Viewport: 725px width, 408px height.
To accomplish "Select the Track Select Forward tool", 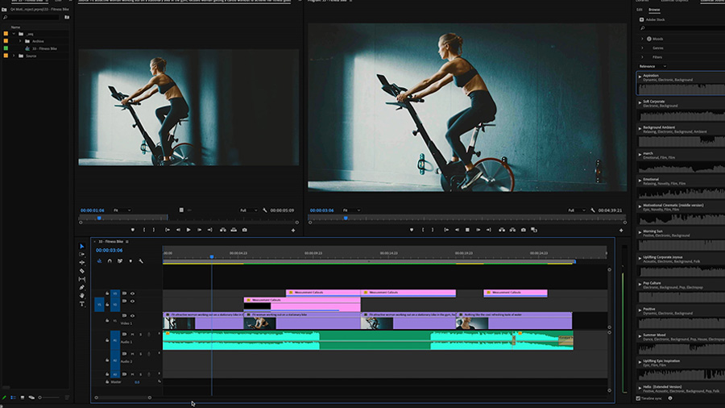I will pos(82,255).
